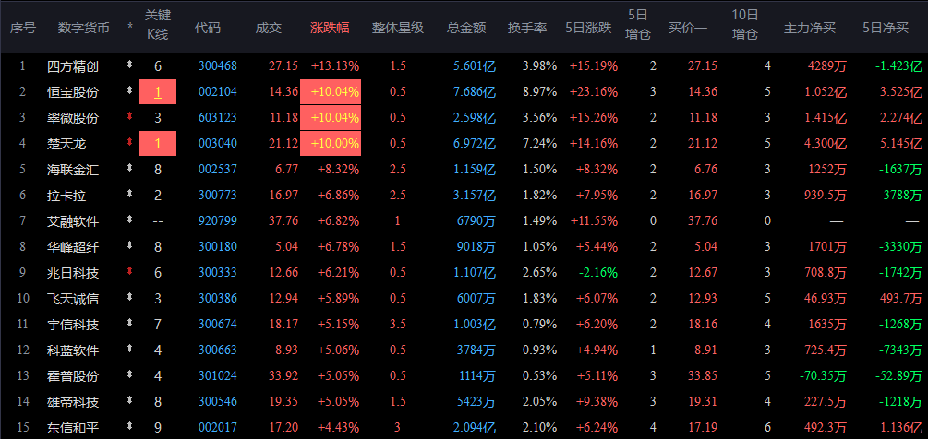
Task: Click the 关键K线 column header
Action: 157,25
